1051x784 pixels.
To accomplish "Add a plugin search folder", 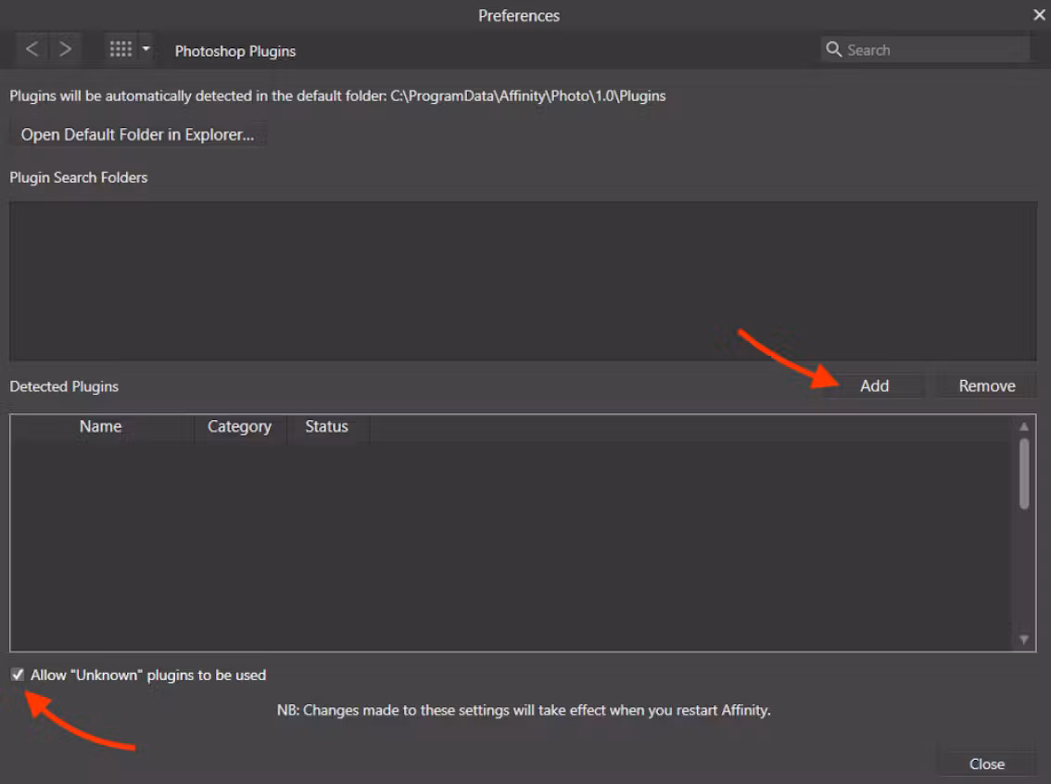I will 874,386.
